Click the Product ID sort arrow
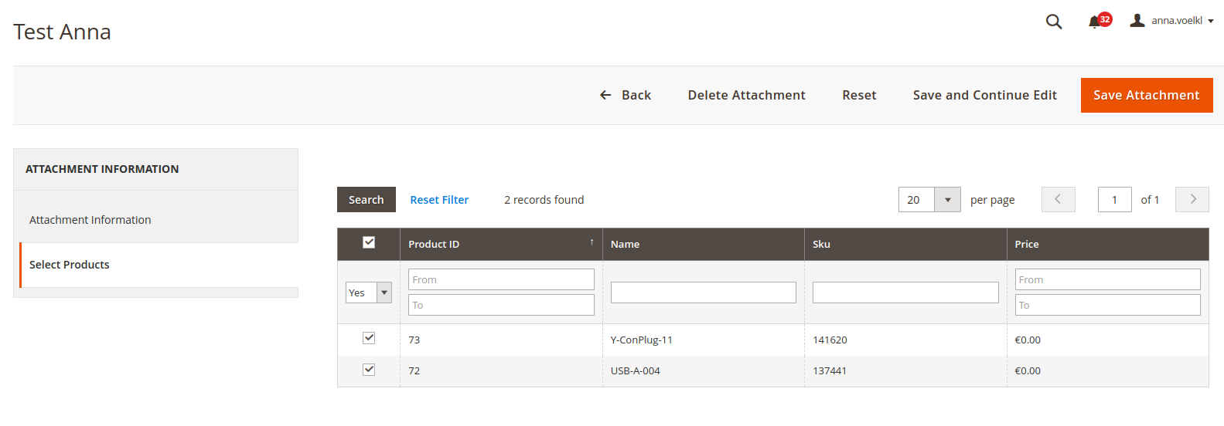Image resolution: width=1224 pixels, height=426 pixels. click(x=592, y=242)
